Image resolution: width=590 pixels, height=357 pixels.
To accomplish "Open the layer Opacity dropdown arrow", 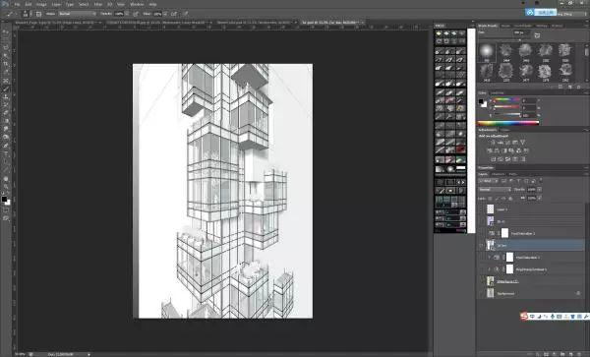I will pyautogui.click(x=540, y=190).
